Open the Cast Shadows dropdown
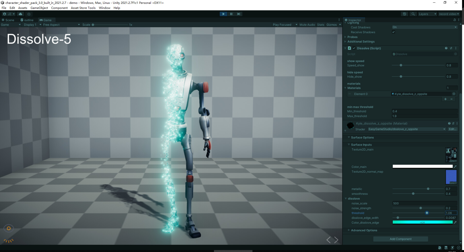464x252 pixels. click(x=424, y=27)
